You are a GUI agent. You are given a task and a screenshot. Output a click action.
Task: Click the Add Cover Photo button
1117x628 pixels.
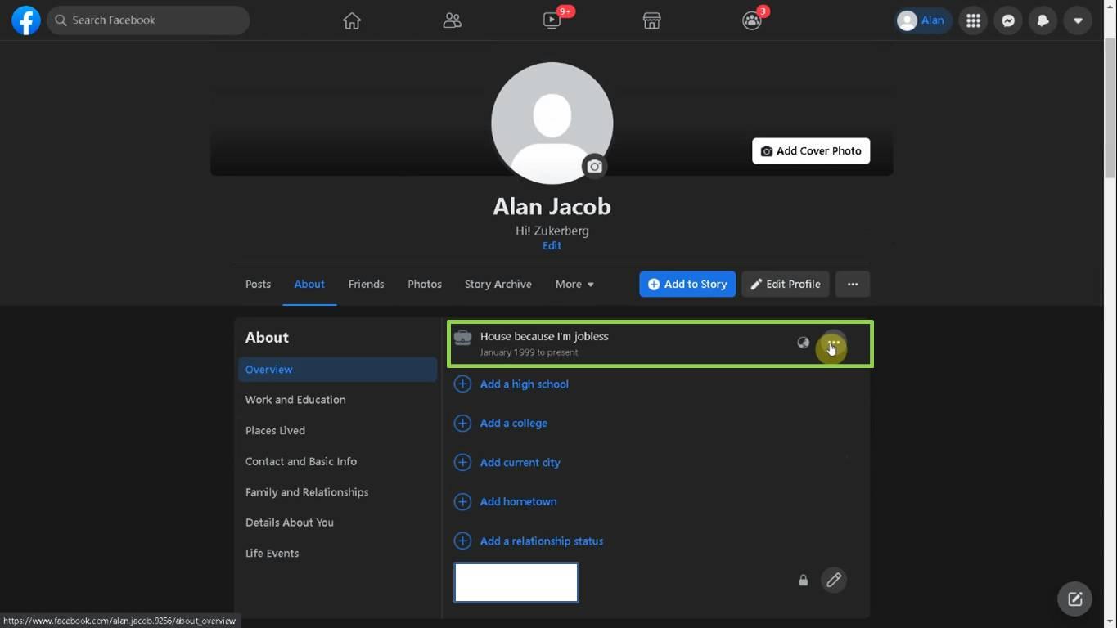coord(811,150)
